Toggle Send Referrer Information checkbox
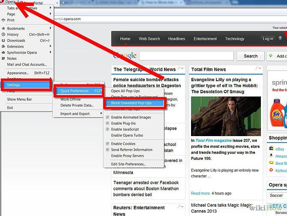This screenshot has width=287, height=216. point(108,149)
